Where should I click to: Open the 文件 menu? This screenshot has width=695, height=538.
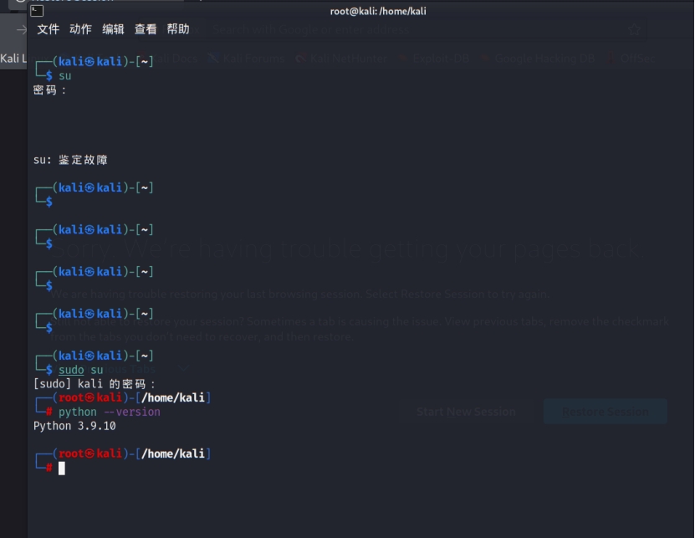(49, 29)
